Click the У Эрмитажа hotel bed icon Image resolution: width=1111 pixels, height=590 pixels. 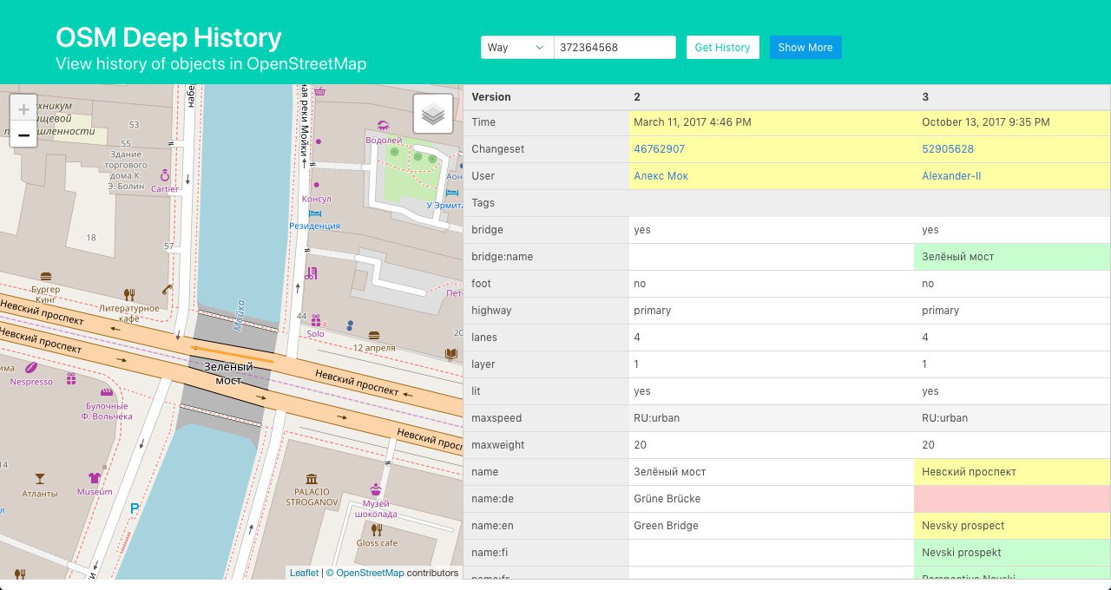coord(451,192)
